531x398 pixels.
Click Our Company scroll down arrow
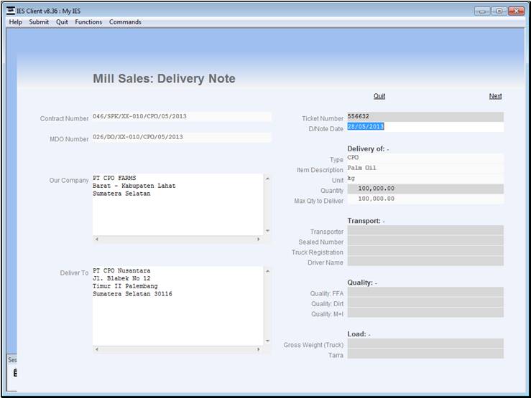(267, 231)
